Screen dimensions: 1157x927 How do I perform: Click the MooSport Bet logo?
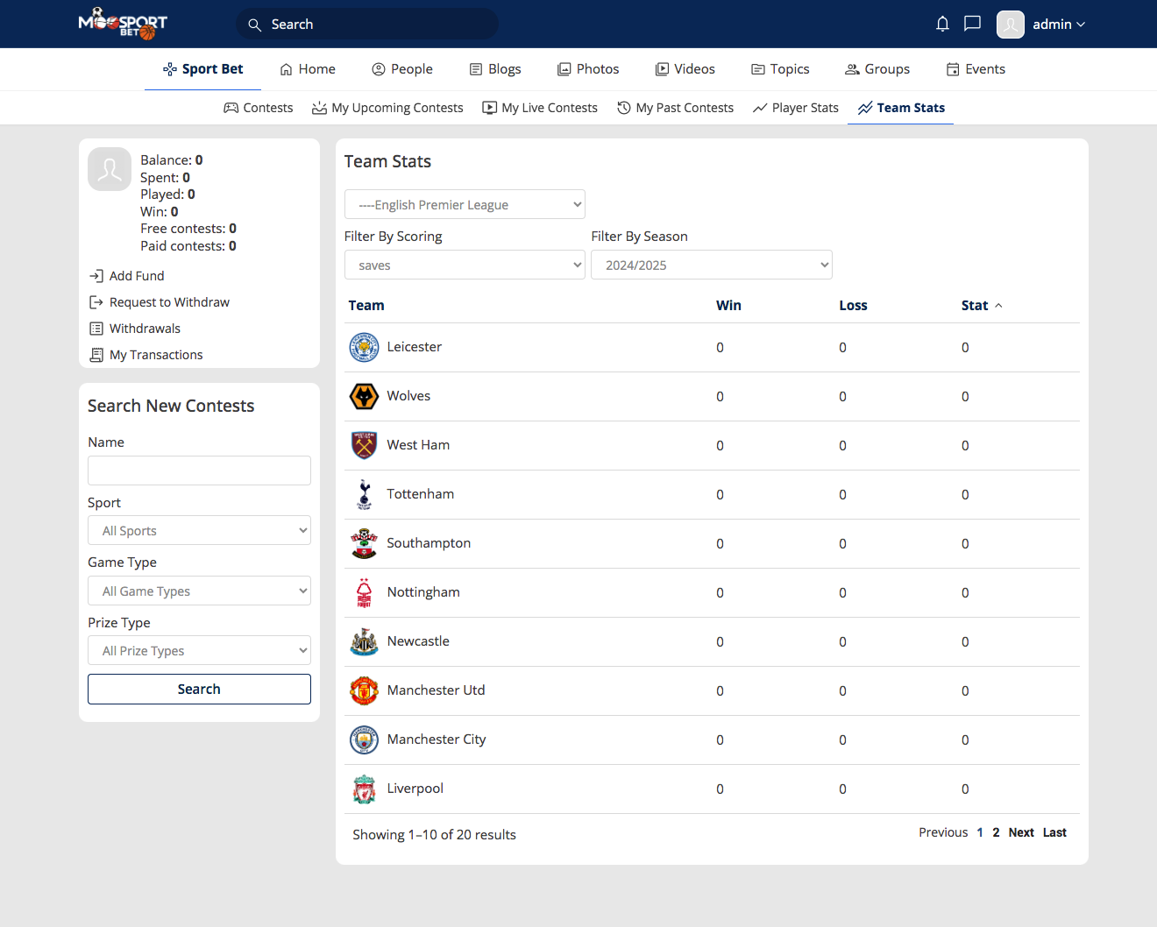coord(123,24)
